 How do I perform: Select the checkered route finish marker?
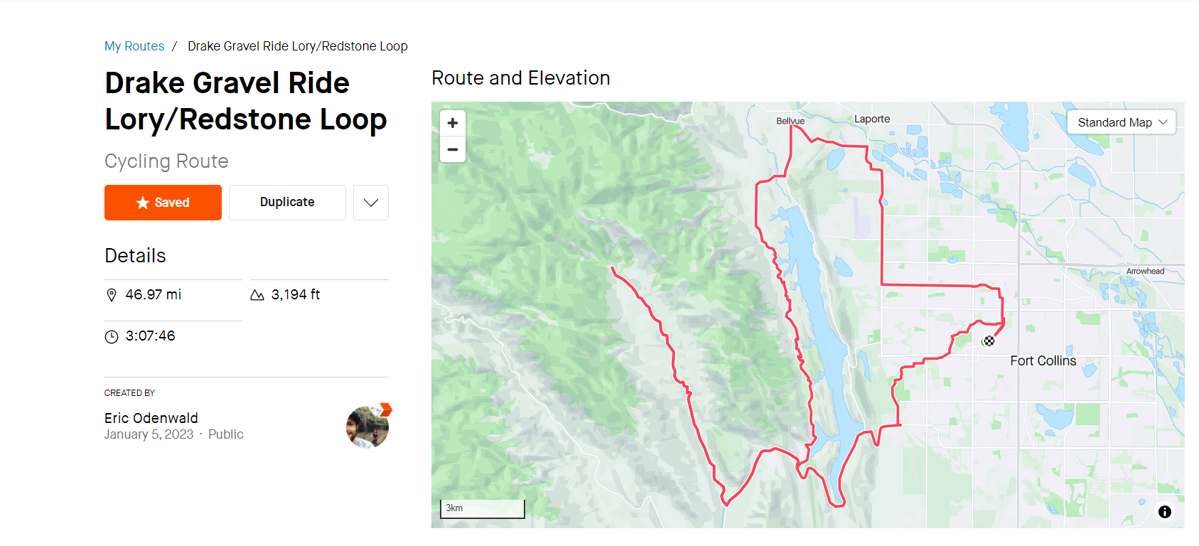pos(989,341)
